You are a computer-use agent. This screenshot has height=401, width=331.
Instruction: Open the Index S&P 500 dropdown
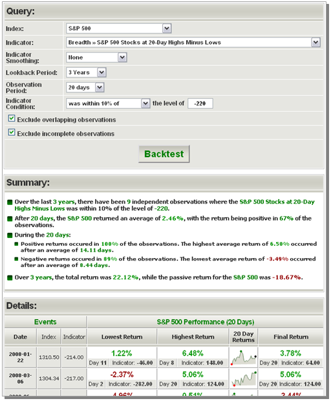118,28
